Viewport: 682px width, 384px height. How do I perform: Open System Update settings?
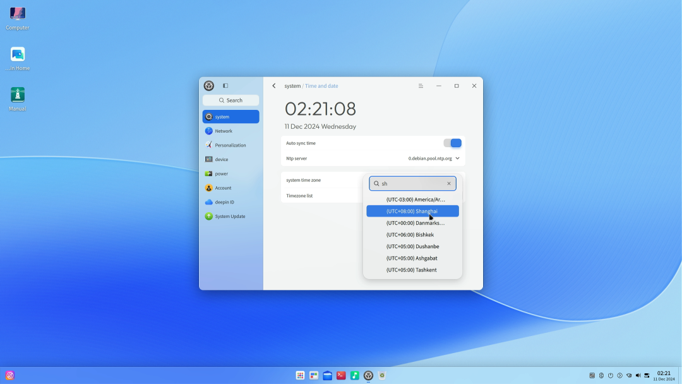pos(230,216)
